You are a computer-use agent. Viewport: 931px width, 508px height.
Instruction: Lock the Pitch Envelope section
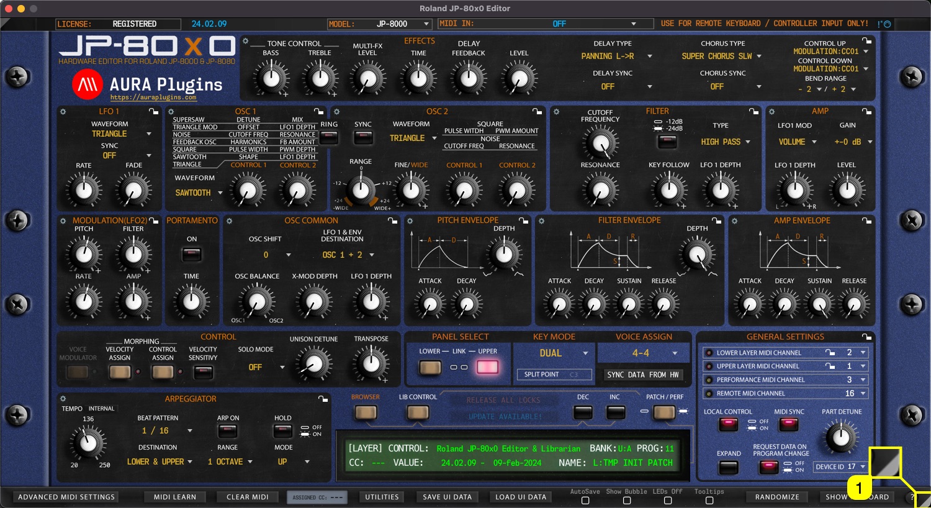pos(524,220)
